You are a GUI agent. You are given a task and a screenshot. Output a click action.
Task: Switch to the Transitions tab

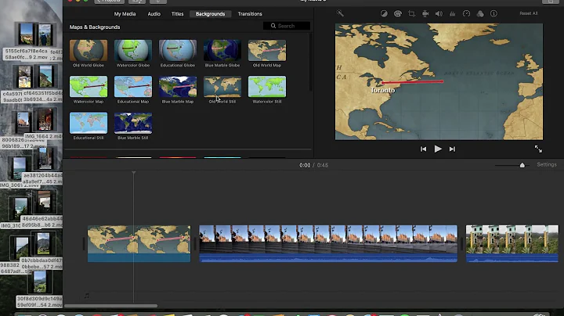[250, 13]
